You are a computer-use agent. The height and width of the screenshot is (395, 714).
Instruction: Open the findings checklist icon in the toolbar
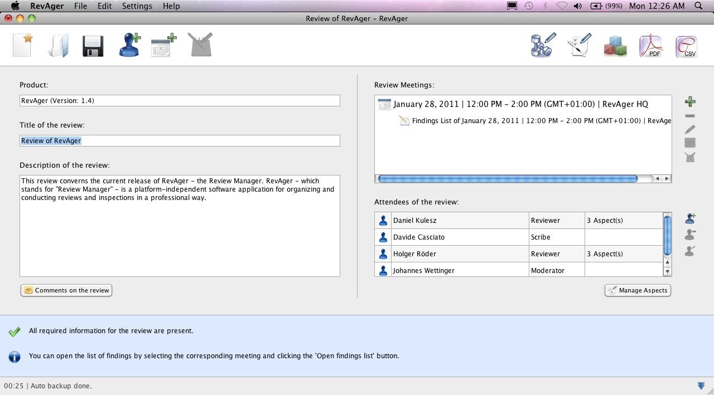click(579, 45)
